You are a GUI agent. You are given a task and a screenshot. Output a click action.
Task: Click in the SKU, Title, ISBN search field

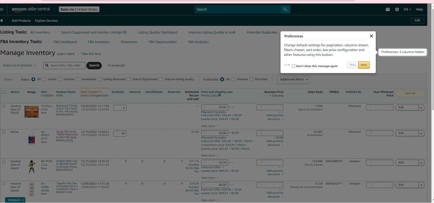pos(64,65)
